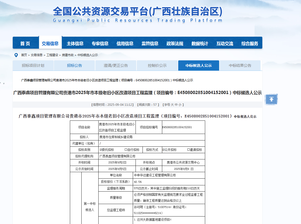Click the back-to-top arrow icon
Viewport: 301px width, 224px height.
click(271, 99)
